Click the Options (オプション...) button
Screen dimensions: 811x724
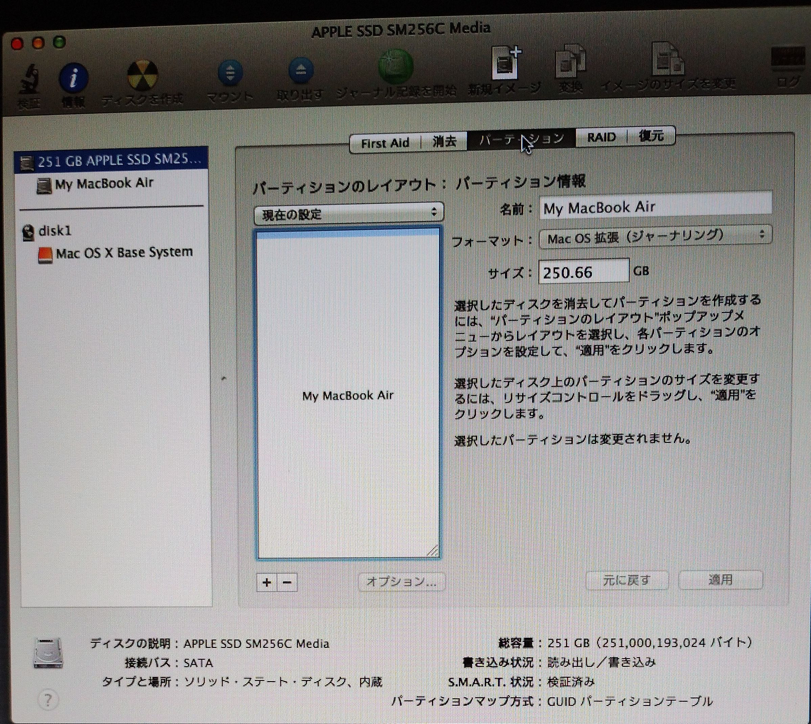[401, 582]
